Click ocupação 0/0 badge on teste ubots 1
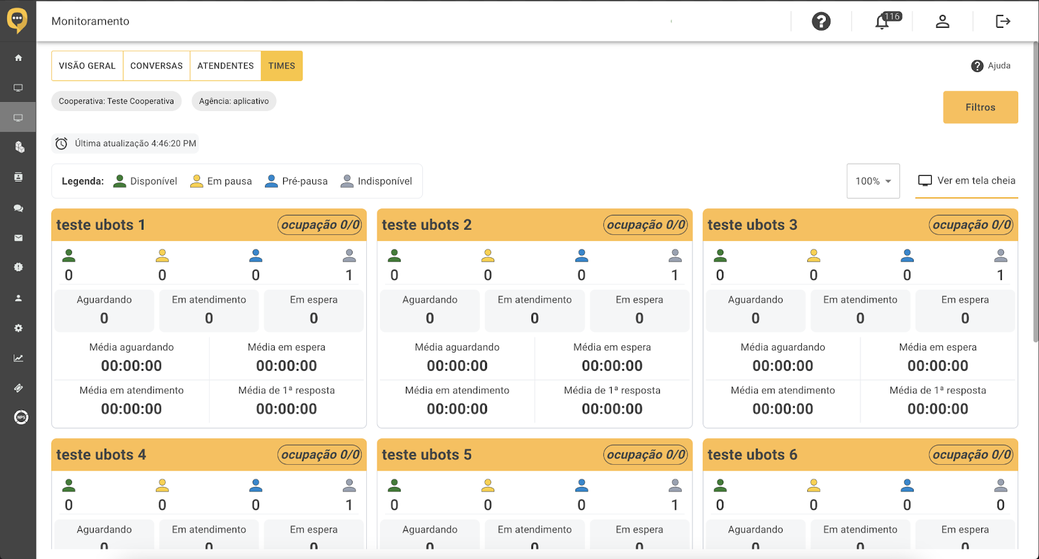Screen dimensions: 1039x559 tap(320, 225)
